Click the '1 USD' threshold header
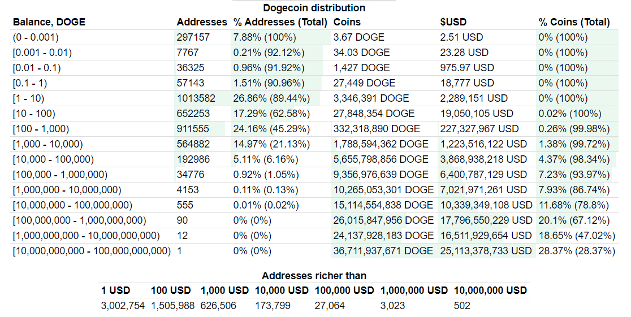This screenshot has width=631, height=317. (115, 290)
